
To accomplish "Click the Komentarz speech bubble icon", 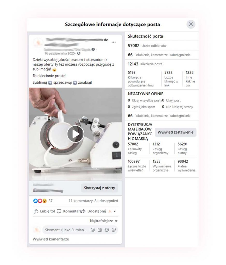I will click(59, 211).
